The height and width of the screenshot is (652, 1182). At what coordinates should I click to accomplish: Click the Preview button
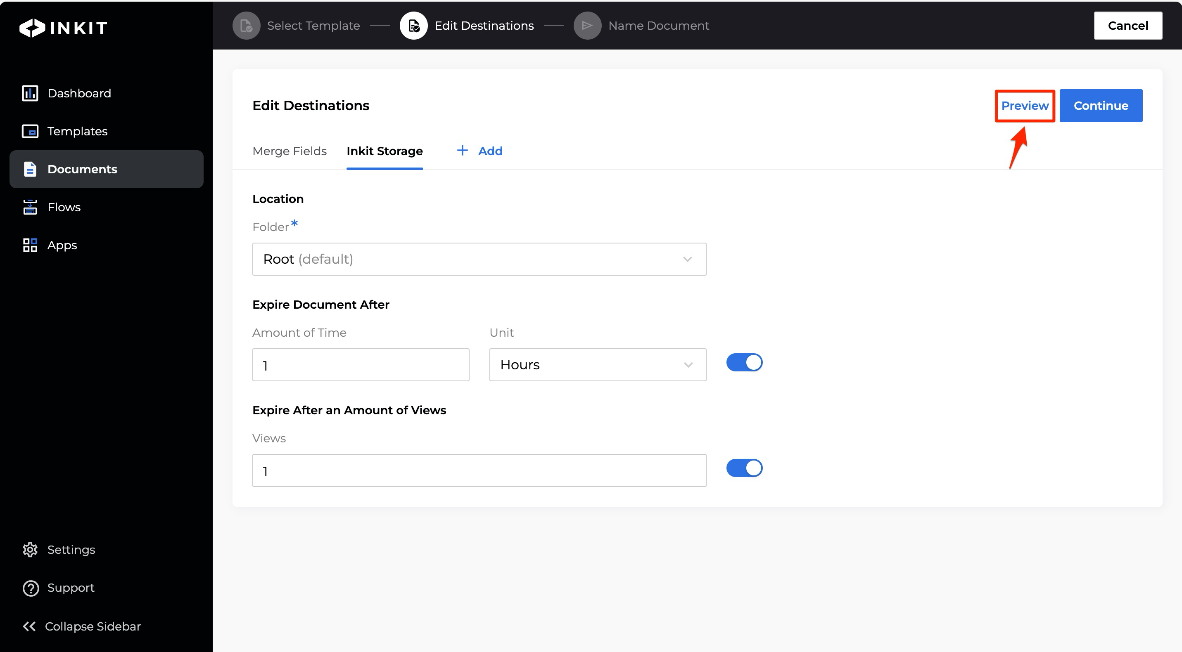(x=1025, y=106)
